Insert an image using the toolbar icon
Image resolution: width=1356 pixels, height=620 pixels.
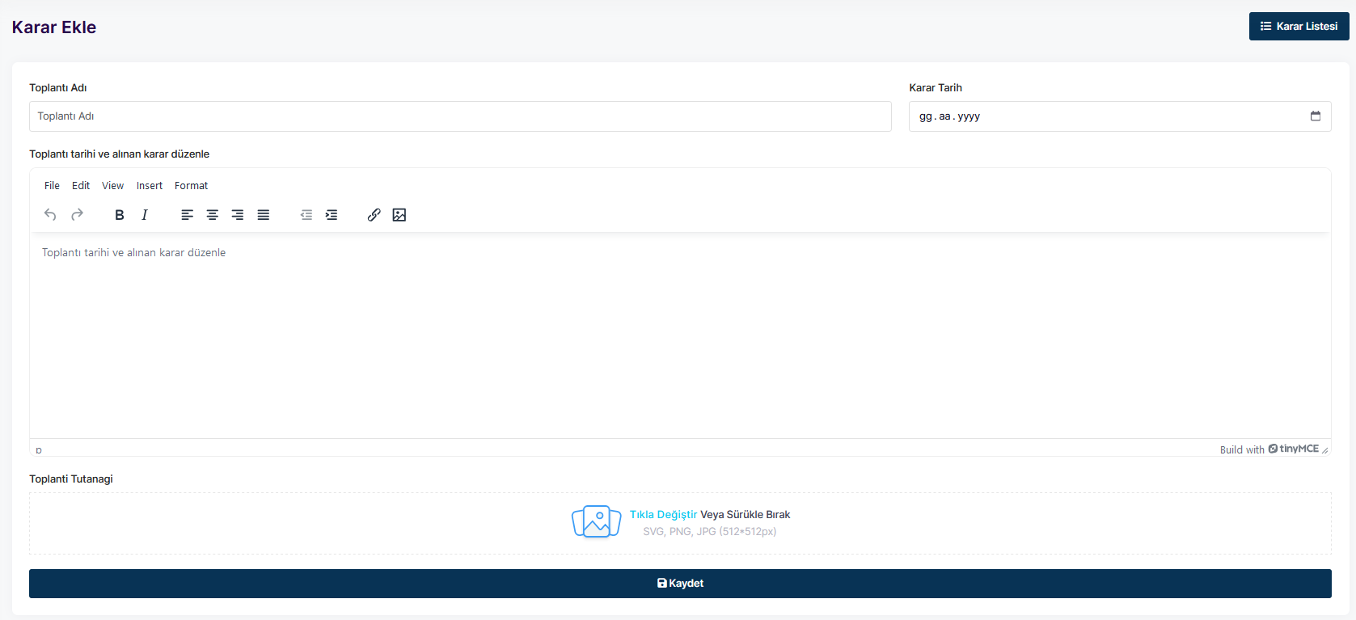tap(399, 215)
